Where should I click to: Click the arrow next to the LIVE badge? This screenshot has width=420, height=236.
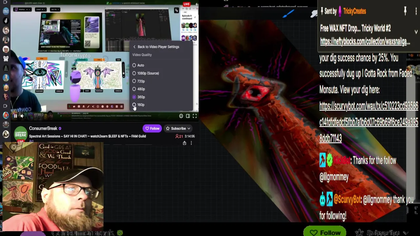point(196,4)
